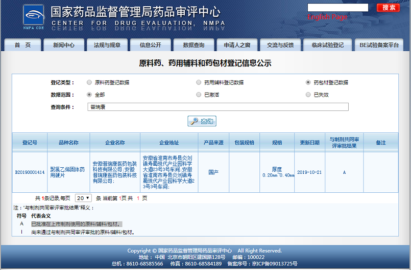Open the 法规与规章 navigation tab
The image size is (411, 270).
(x=107, y=45)
